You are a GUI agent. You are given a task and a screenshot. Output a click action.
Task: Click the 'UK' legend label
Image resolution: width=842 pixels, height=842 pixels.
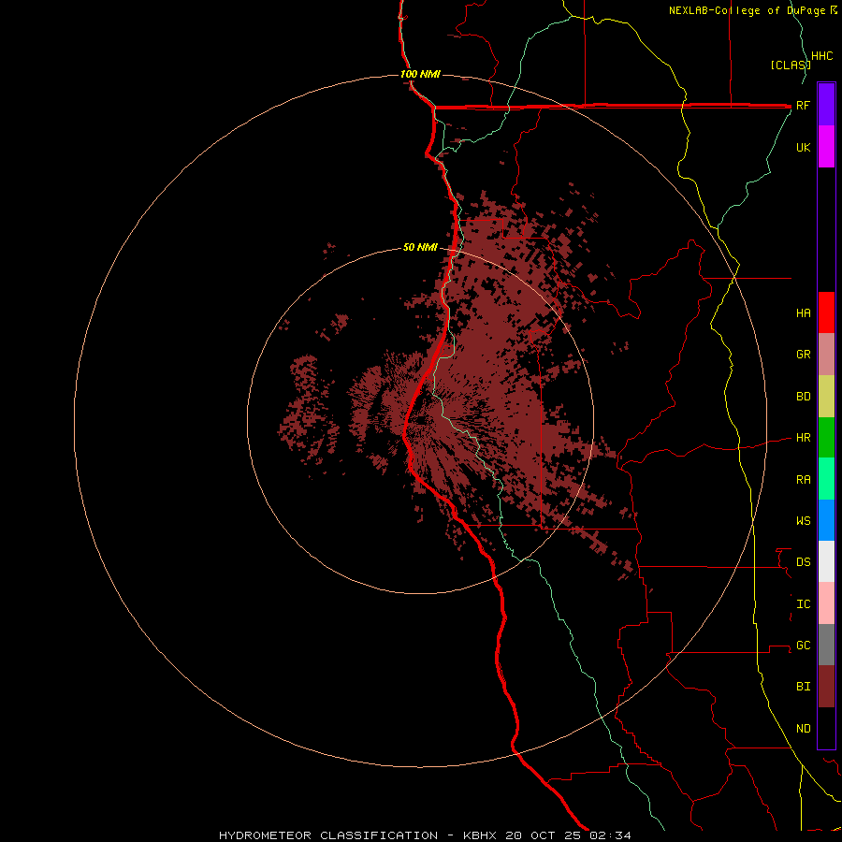tap(803, 147)
